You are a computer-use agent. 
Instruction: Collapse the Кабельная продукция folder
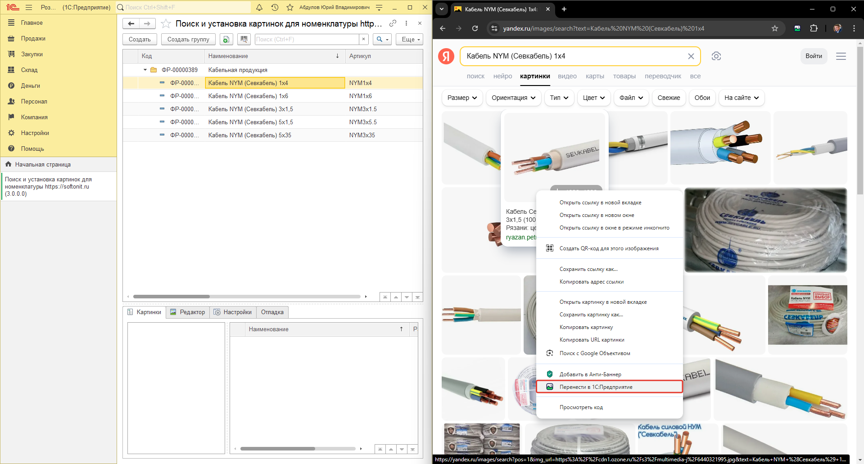[145, 70]
